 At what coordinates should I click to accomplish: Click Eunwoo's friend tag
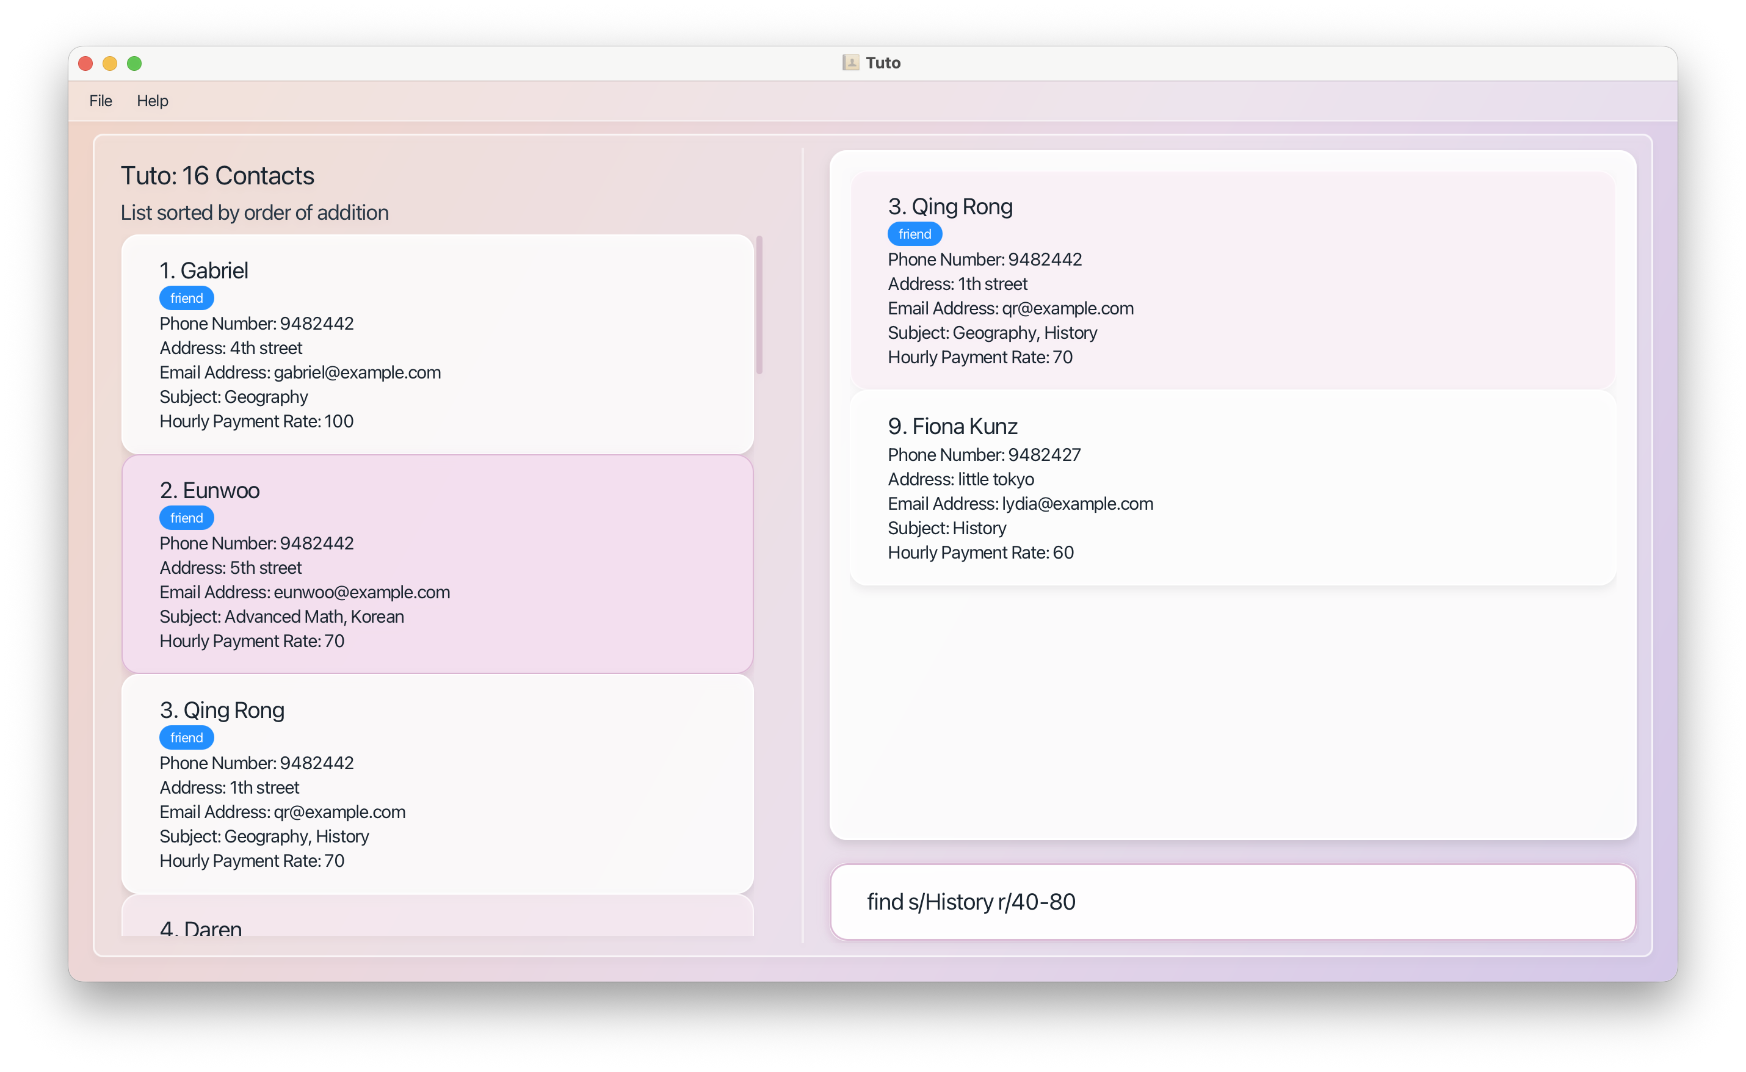click(186, 518)
